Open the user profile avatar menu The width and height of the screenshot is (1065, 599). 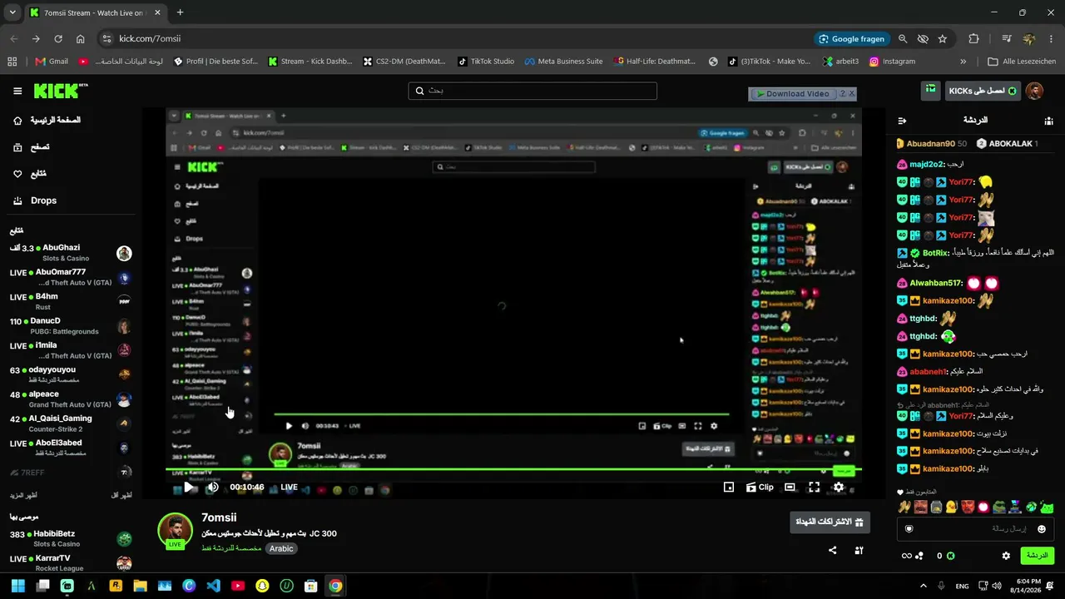click(x=1034, y=91)
